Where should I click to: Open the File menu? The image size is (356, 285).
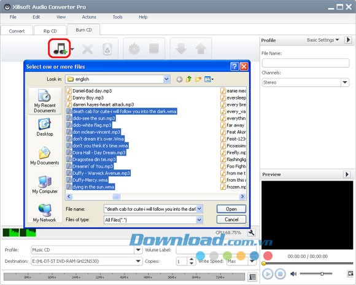[x=13, y=17]
